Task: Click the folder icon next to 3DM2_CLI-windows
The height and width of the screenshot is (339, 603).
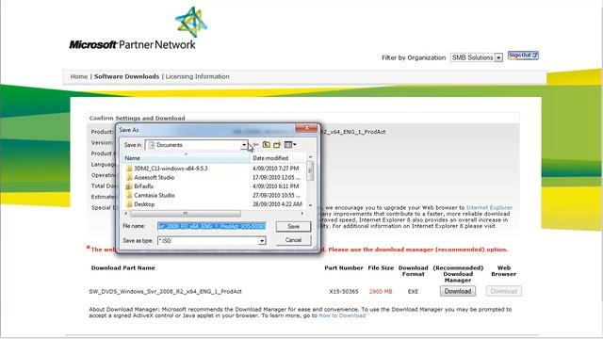Action: 129,169
